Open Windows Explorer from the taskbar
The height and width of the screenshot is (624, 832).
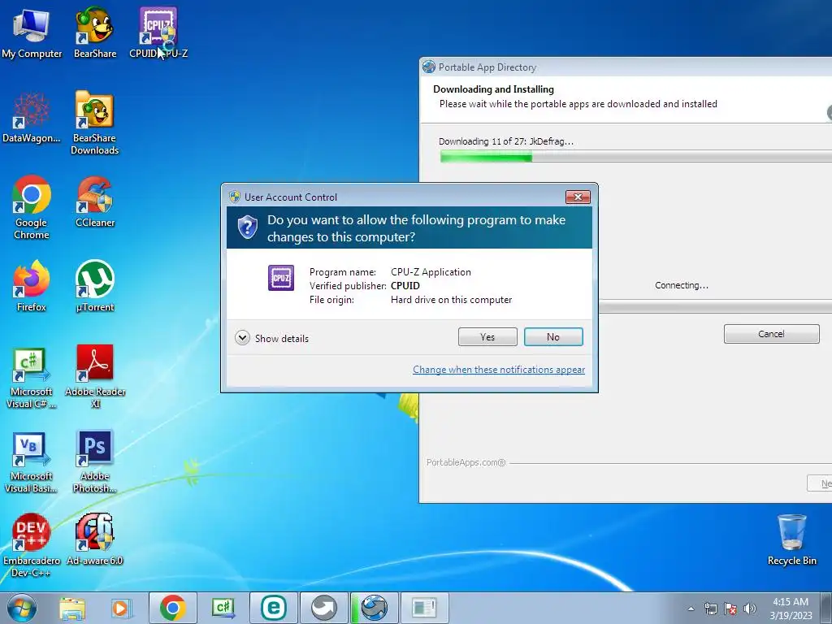pos(72,608)
